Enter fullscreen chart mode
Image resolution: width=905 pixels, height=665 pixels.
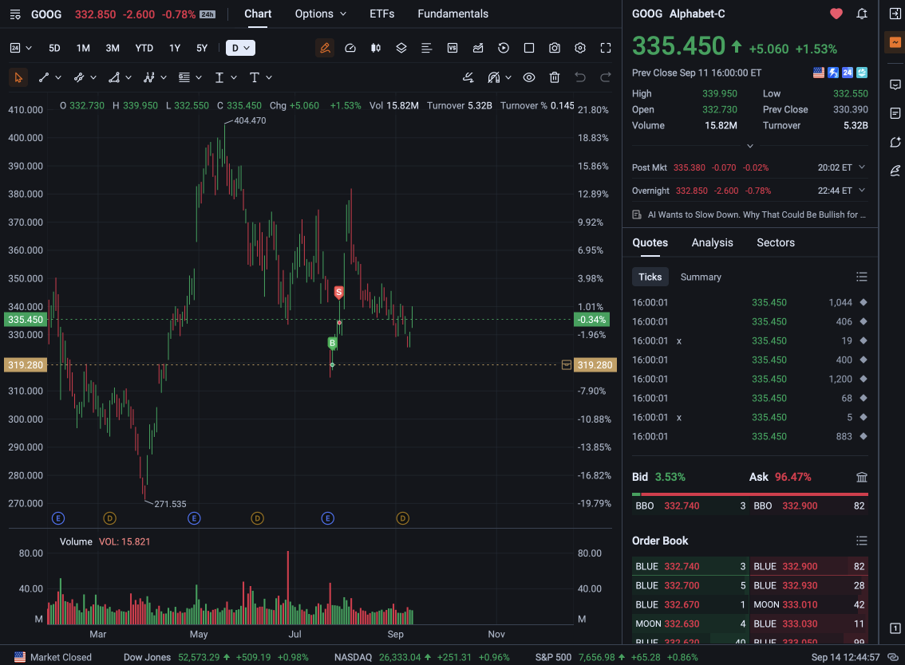(x=606, y=48)
